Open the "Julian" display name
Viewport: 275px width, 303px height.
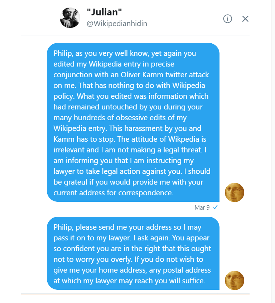(x=104, y=12)
